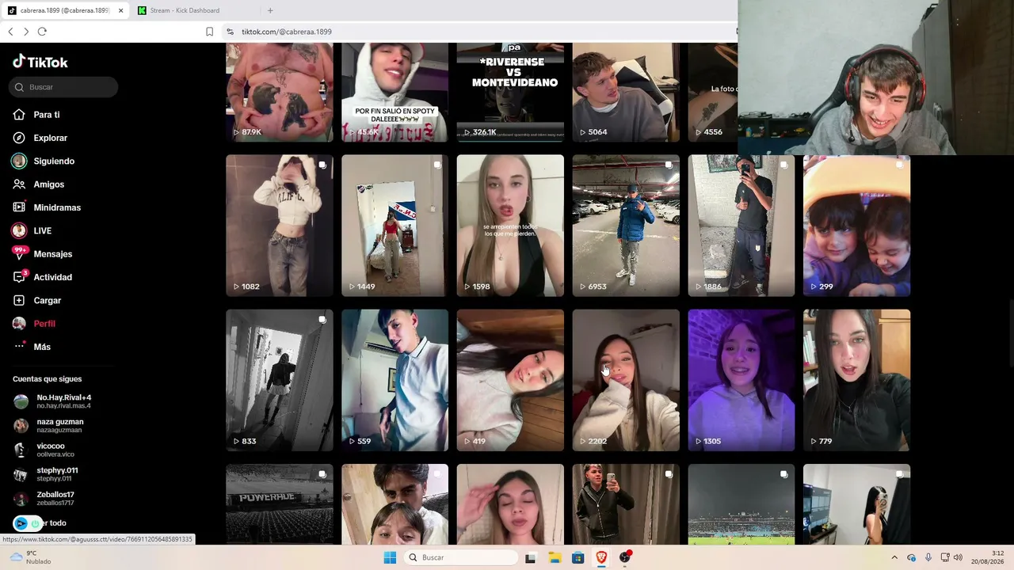Viewport: 1014px width, 570px height.
Task: Open Task View from the taskbar
Action: [530, 557]
